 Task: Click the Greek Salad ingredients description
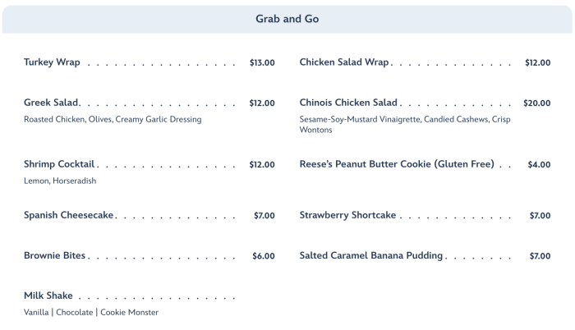click(x=113, y=119)
